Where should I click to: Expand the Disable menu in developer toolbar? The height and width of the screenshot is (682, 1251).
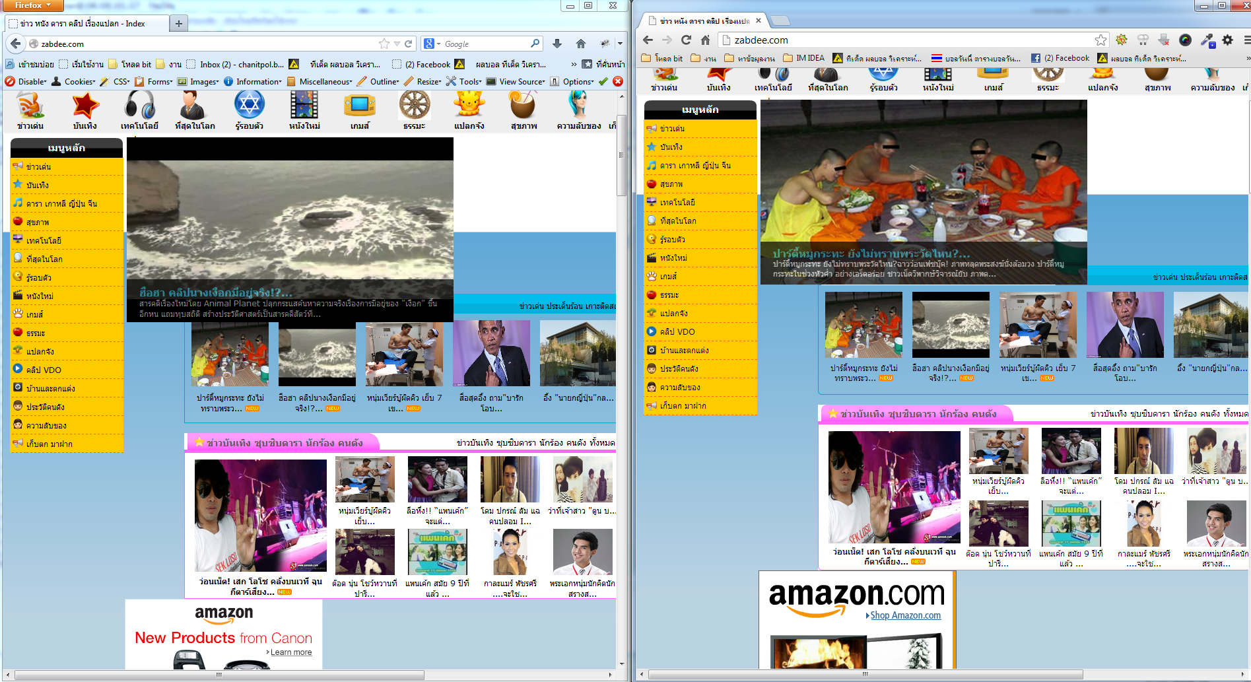pyautogui.click(x=26, y=81)
